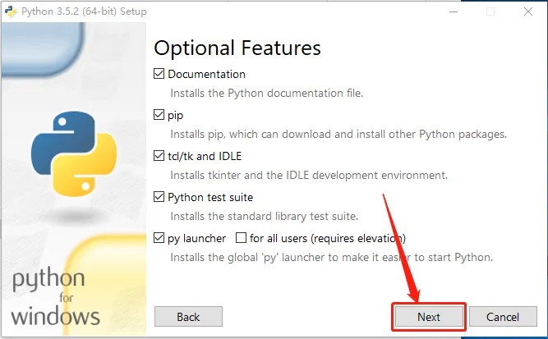The height and width of the screenshot is (339, 548).
Task: Proceed with the Next button
Action: (429, 317)
